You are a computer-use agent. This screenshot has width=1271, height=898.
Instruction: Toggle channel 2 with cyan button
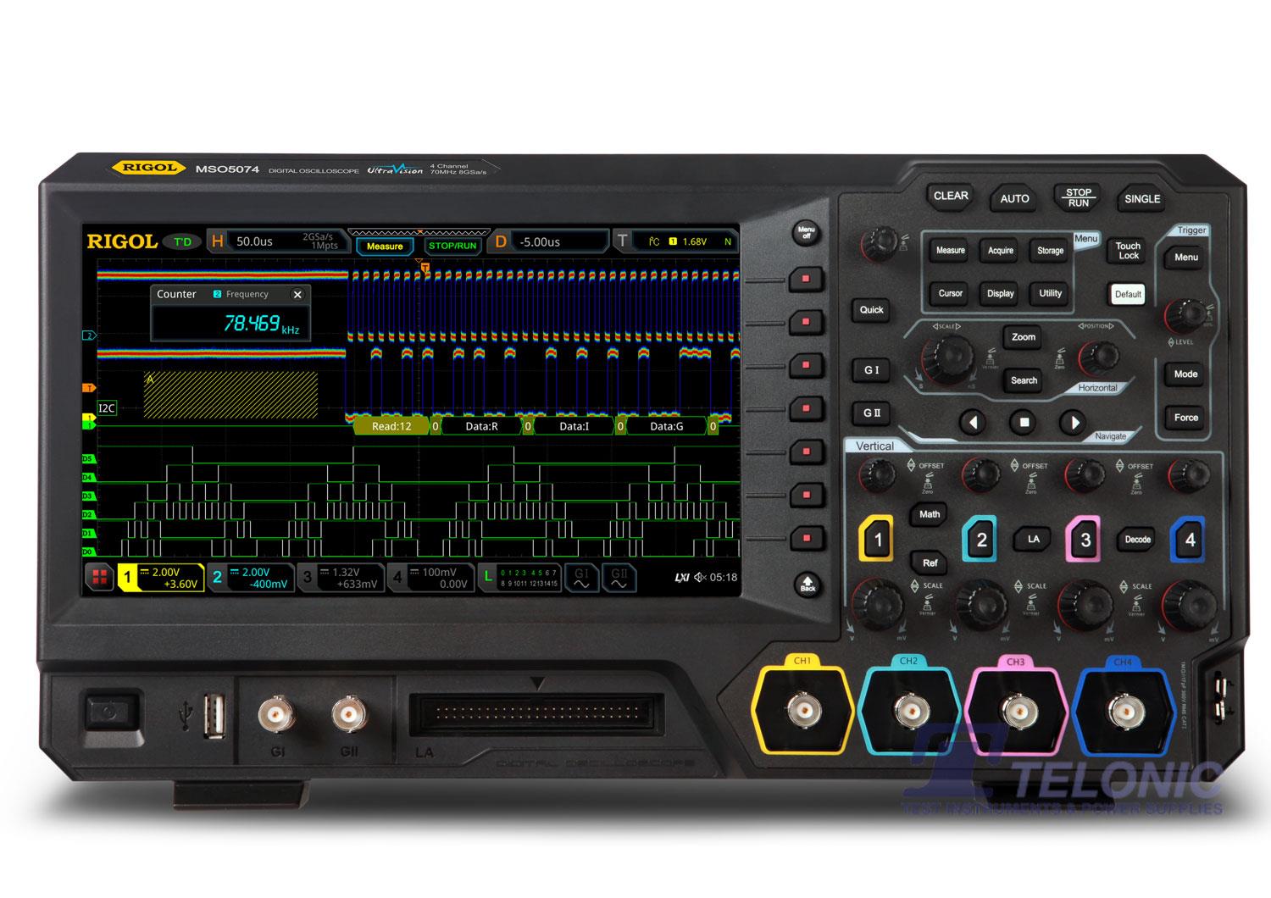981,540
